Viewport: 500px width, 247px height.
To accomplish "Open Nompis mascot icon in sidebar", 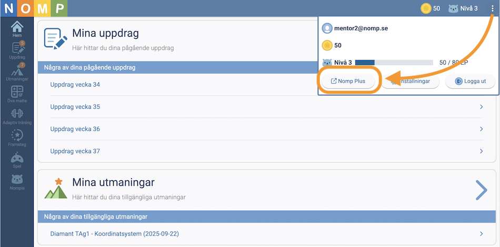I will point(17,182).
